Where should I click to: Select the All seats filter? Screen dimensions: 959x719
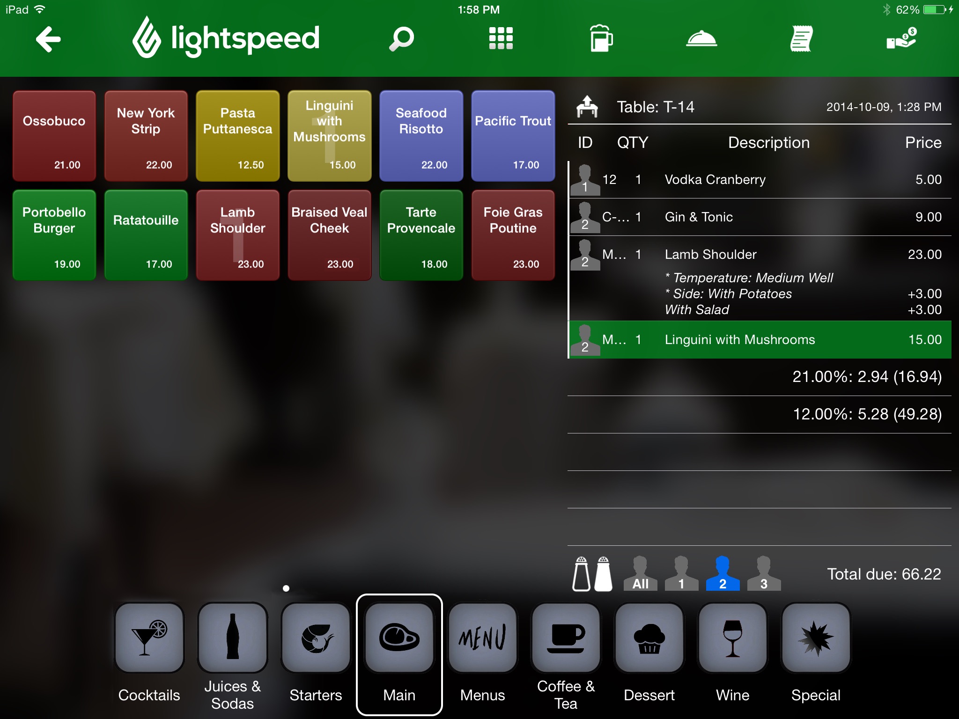coord(640,573)
